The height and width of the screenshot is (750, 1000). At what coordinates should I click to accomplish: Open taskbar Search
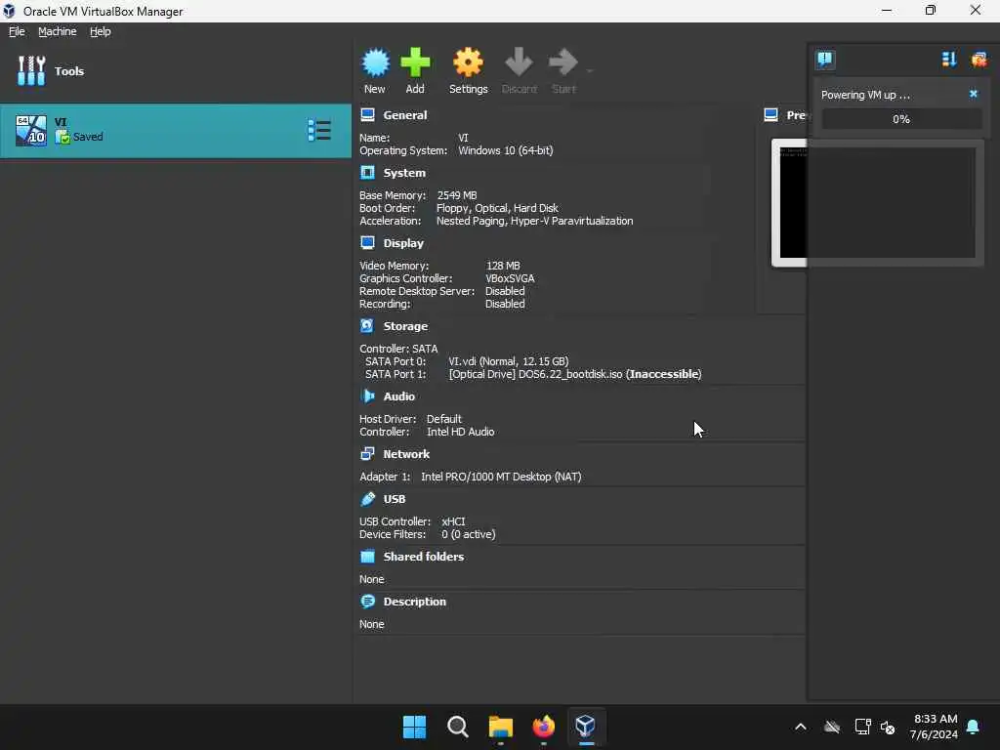click(x=457, y=727)
